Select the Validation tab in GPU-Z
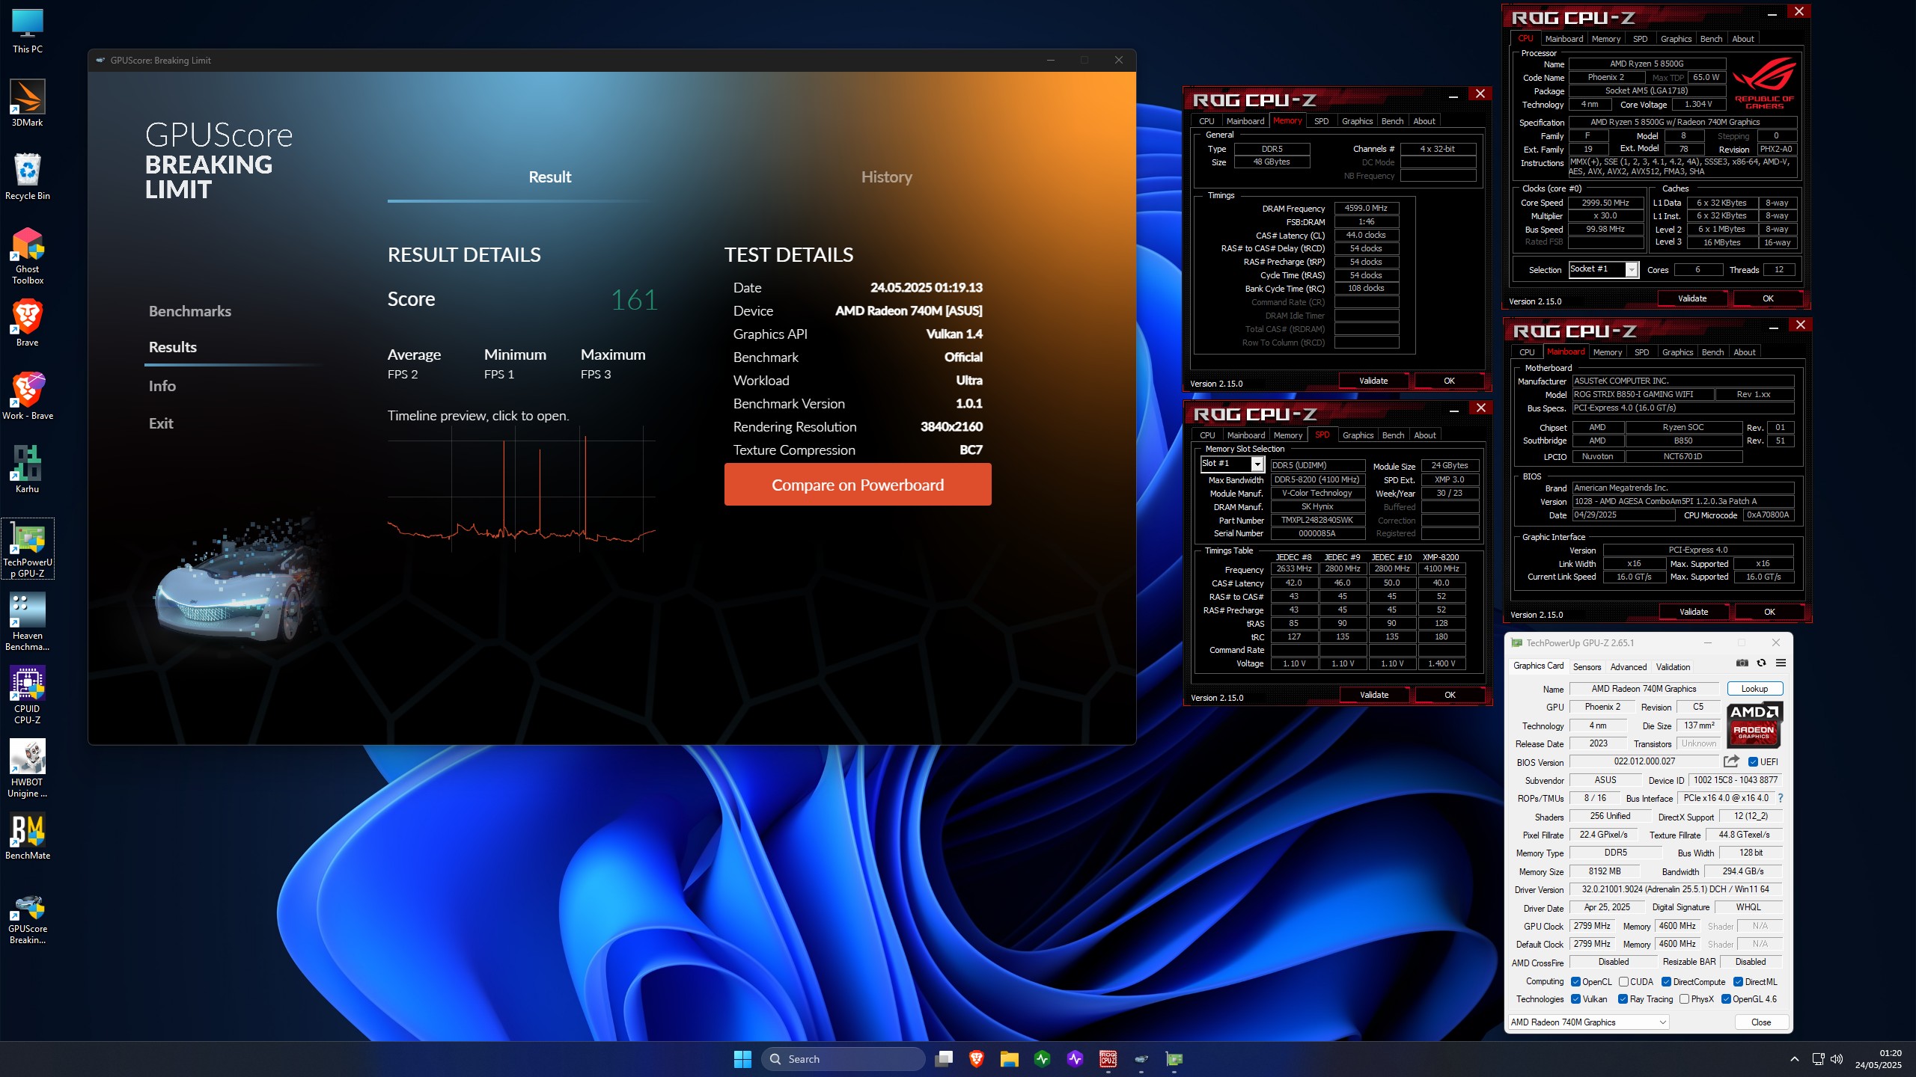The height and width of the screenshot is (1077, 1916). [x=1673, y=667]
